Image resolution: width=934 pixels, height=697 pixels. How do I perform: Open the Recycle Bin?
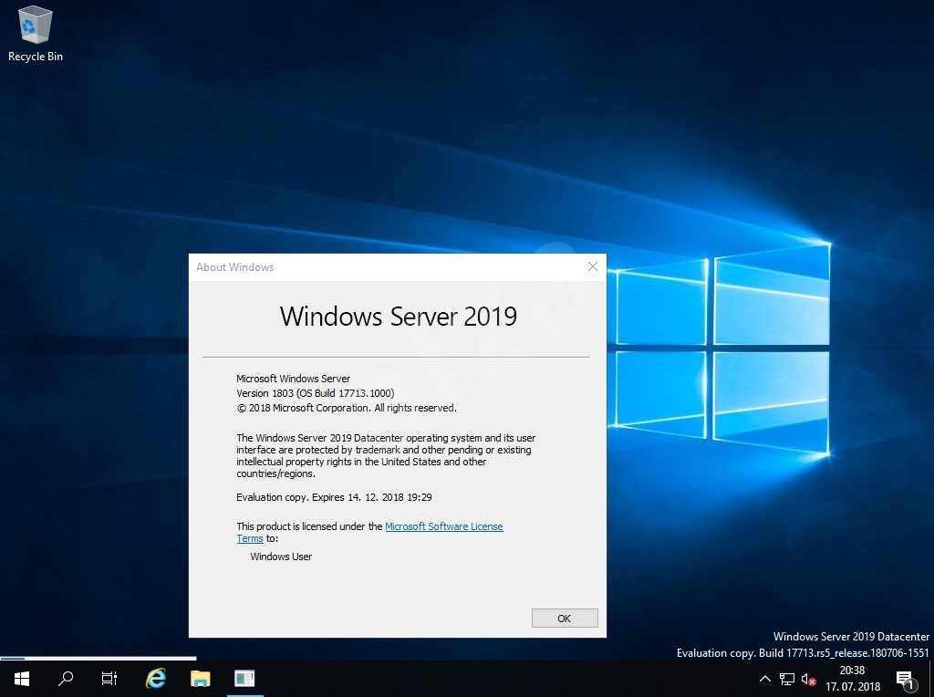(35, 26)
